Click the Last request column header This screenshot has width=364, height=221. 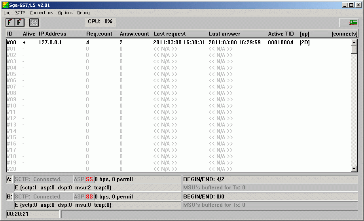(x=169, y=34)
